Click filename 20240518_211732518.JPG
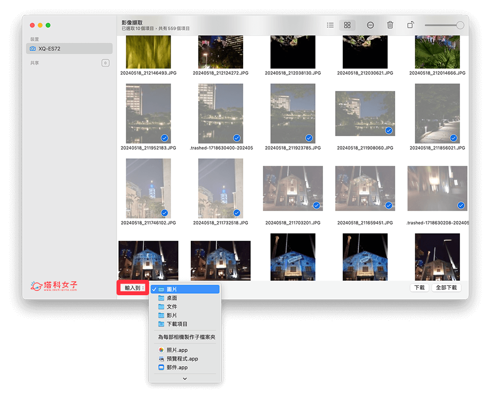 click(x=221, y=223)
